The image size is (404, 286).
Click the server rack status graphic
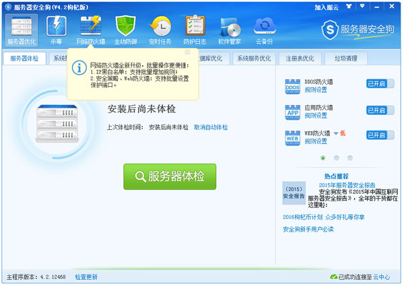[57, 124]
